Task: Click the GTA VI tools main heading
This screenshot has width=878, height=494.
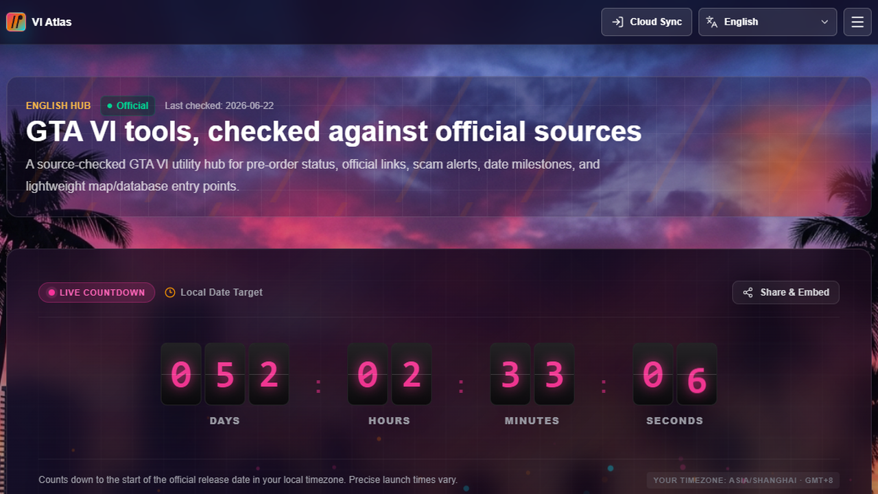Action: (334, 131)
